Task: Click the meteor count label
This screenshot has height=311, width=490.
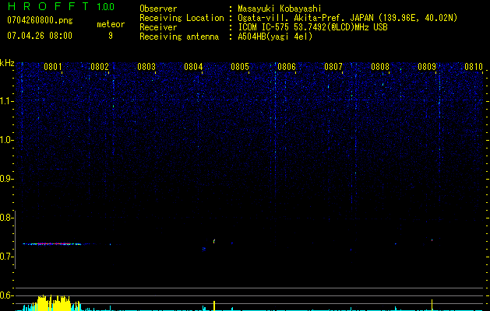Action: [x=111, y=24]
